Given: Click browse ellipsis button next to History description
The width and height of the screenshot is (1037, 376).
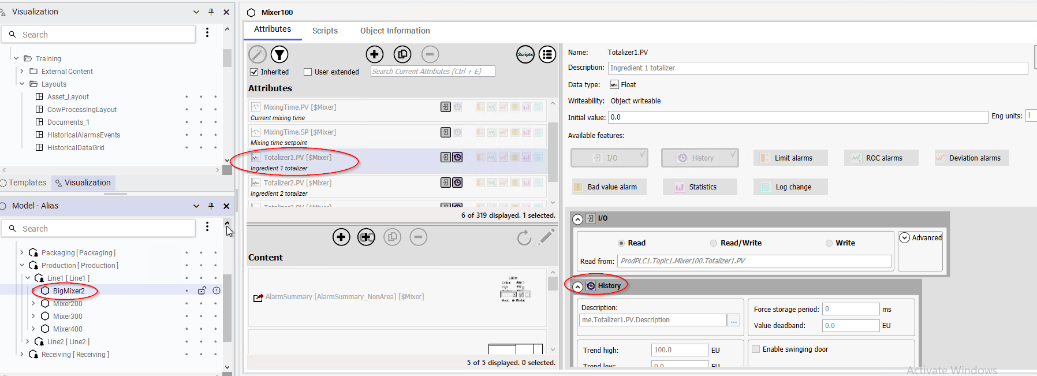Looking at the screenshot, I should [734, 320].
